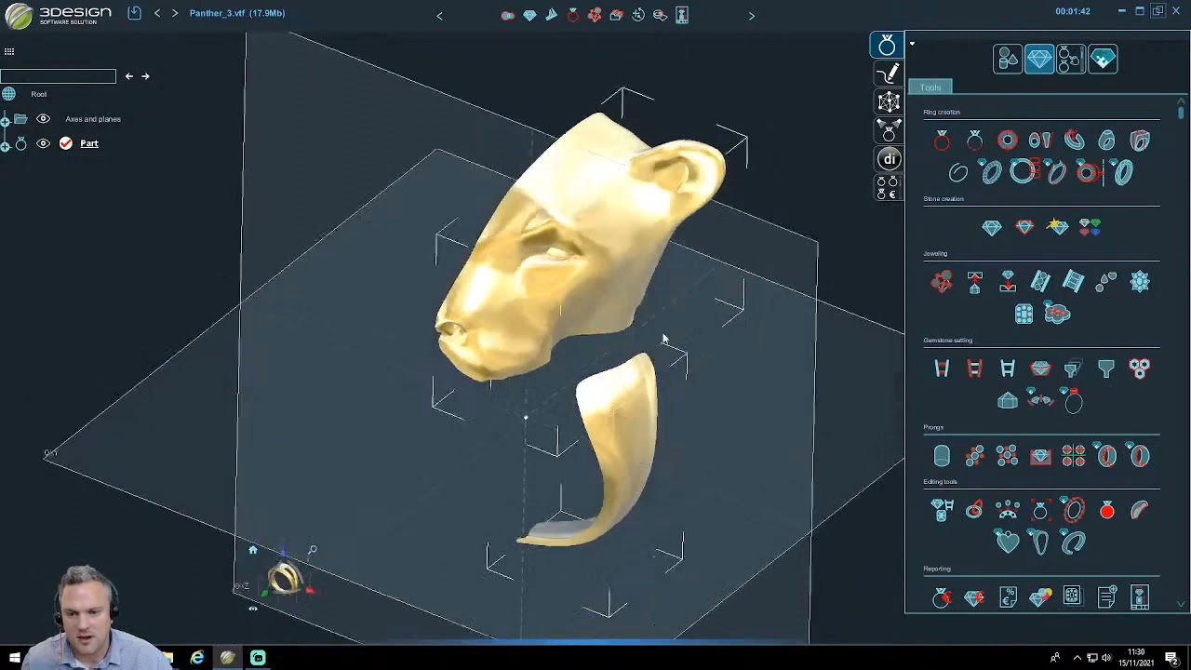Go to previous search result arrow
The width and height of the screenshot is (1191, 670).
[x=129, y=76]
